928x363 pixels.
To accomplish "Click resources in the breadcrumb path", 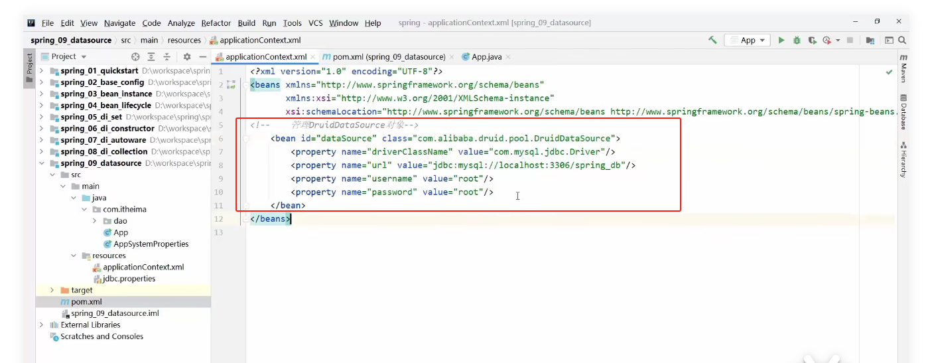I will (x=184, y=40).
